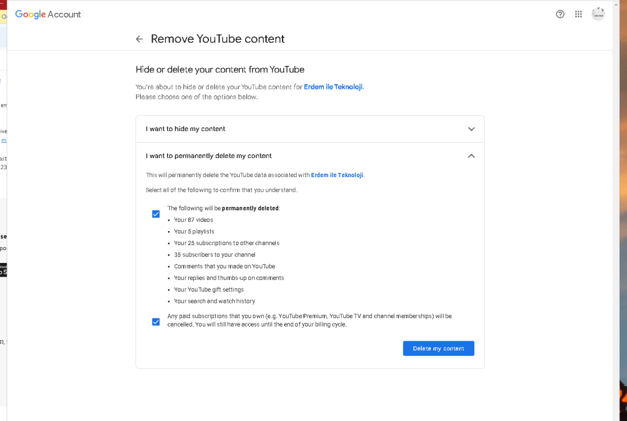Image resolution: width=627 pixels, height=421 pixels.
Task: Click the paid subscriptions cancellation description text
Action: [310, 320]
